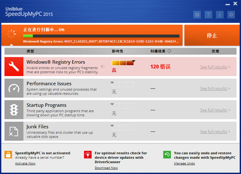Open Download Now DriverScanner link

(106, 168)
